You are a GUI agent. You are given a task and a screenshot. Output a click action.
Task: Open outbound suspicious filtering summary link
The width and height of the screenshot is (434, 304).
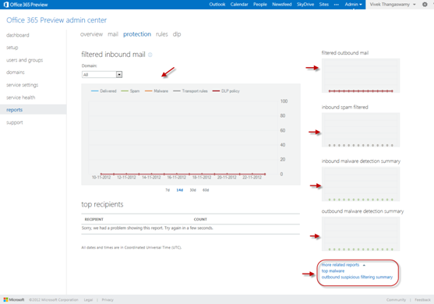[x=357, y=277]
